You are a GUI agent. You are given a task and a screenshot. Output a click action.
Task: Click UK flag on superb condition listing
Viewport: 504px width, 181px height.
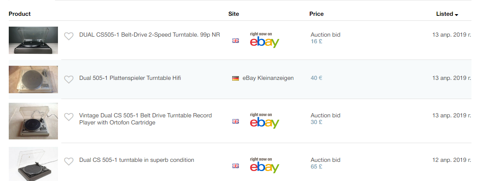pos(236,166)
